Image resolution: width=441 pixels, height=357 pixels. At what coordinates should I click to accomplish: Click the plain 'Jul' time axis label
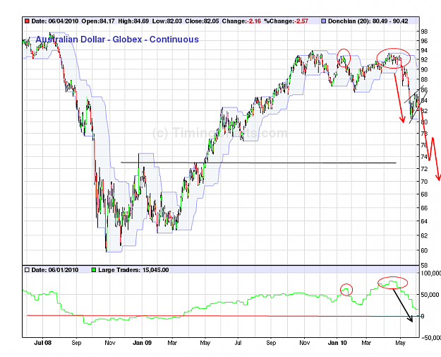click(x=238, y=343)
